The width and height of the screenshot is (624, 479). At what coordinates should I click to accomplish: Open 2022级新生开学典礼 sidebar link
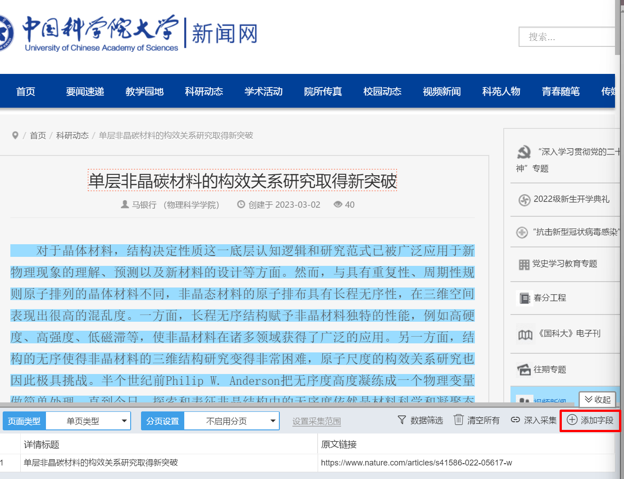(572, 199)
